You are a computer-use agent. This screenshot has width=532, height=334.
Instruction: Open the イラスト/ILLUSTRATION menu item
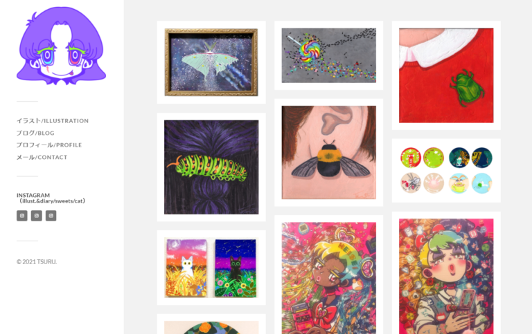53,120
